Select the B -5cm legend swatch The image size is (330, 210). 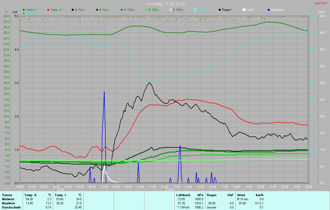point(97,10)
